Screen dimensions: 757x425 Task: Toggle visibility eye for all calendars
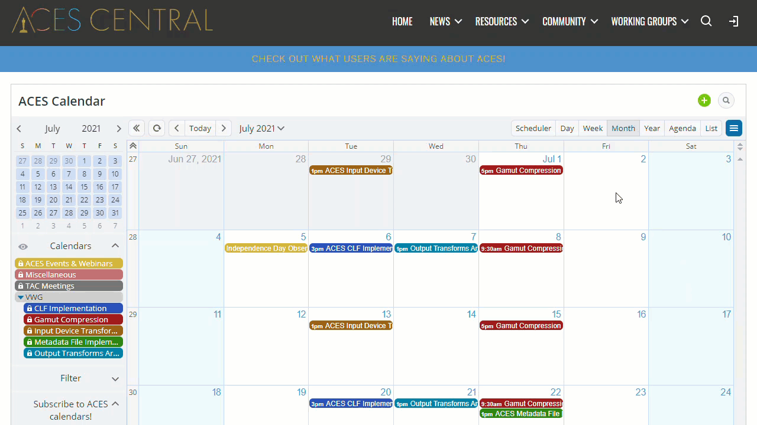point(23,247)
